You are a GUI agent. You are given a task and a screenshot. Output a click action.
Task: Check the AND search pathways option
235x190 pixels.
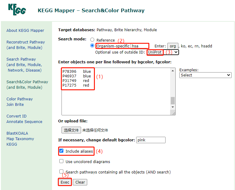62,172
